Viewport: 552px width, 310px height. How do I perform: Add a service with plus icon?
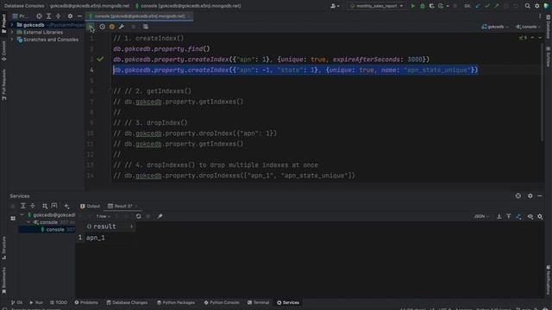pos(66,206)
